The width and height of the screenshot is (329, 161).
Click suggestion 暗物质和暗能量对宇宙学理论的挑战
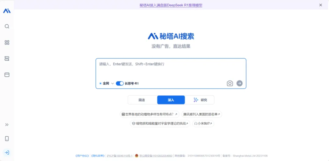click(x=160, y=123)
